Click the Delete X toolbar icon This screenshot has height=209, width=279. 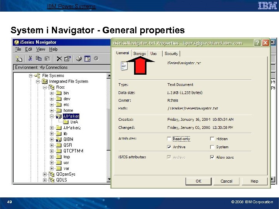[59, 59]
